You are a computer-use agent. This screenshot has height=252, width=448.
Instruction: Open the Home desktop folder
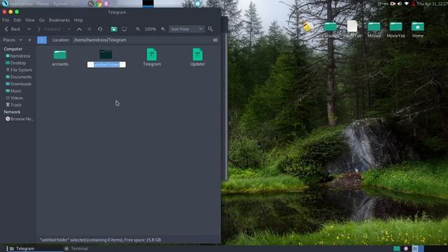pyautogui.click(x=418, y=27)
